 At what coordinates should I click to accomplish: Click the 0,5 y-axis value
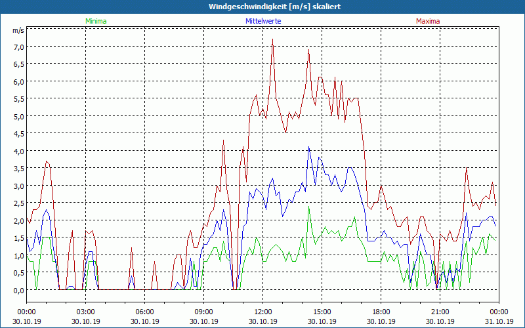[18, 273]
